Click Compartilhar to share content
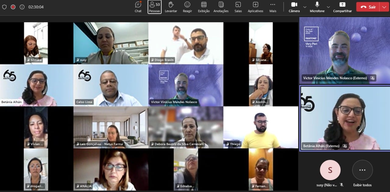 342,7
